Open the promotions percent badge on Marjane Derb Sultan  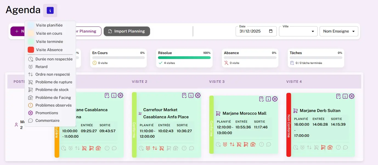point(352,96)
